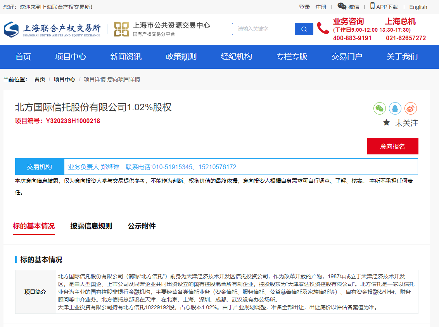
Task: Open 关于我们 navigation menu
Action: click(402, 57)
